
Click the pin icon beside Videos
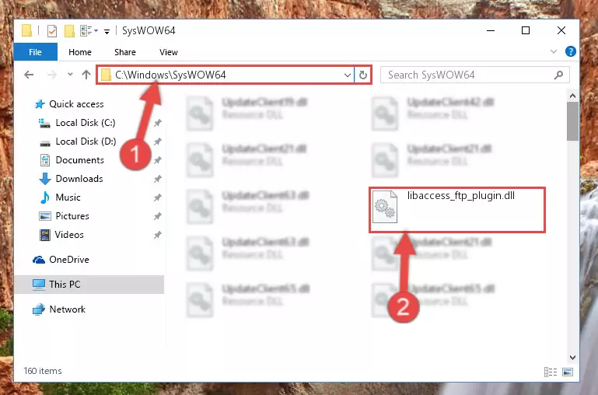[x=158, y=235]
